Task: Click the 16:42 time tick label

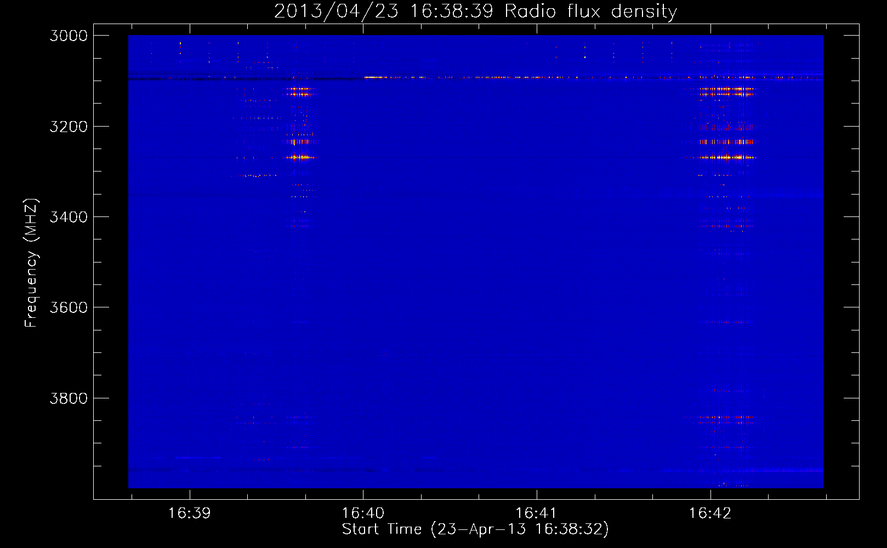Action: pyautogui.click(x=710, y=513)
